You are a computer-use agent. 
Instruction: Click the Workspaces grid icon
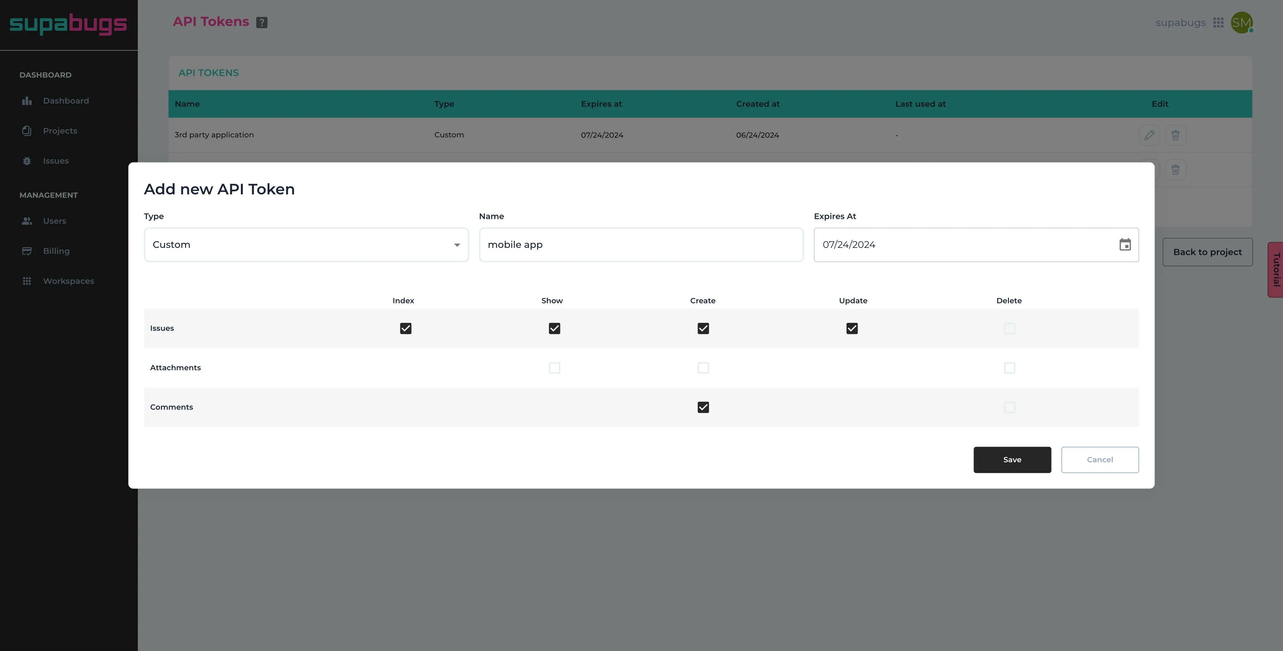[x=27, y=281]
